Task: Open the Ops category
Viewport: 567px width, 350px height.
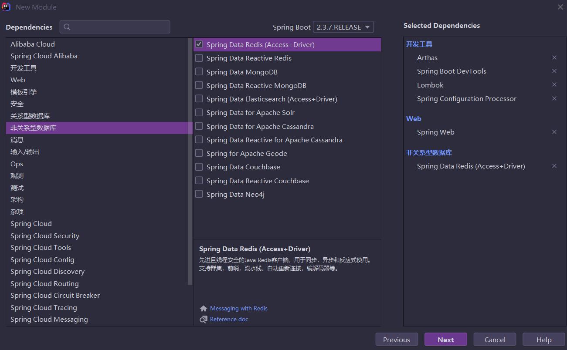Action: (x=97, y=164)
